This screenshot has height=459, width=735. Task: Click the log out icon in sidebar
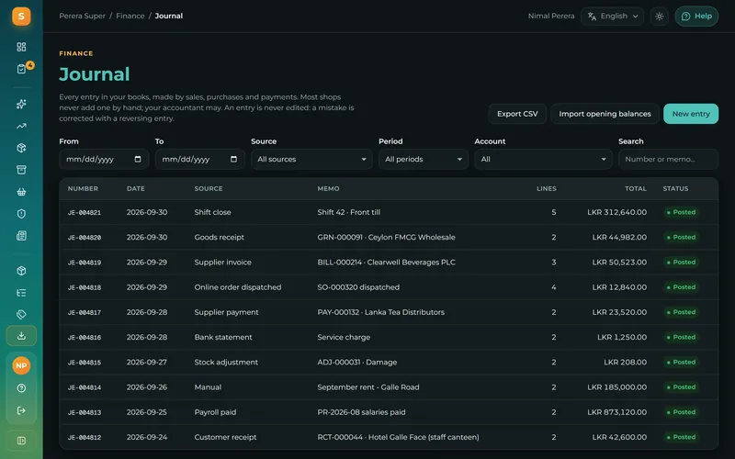pyautogui.click(x=21, y=410)
